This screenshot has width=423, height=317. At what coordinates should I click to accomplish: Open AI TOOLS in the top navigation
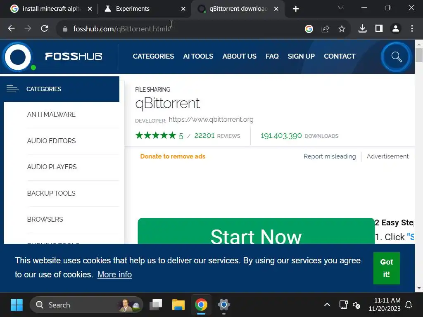point(198,56)
